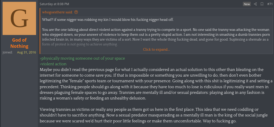Bookmark this post with the bookmark icon
The width and height of the screenshot is (274, 127).
click(x=262, y=4)
